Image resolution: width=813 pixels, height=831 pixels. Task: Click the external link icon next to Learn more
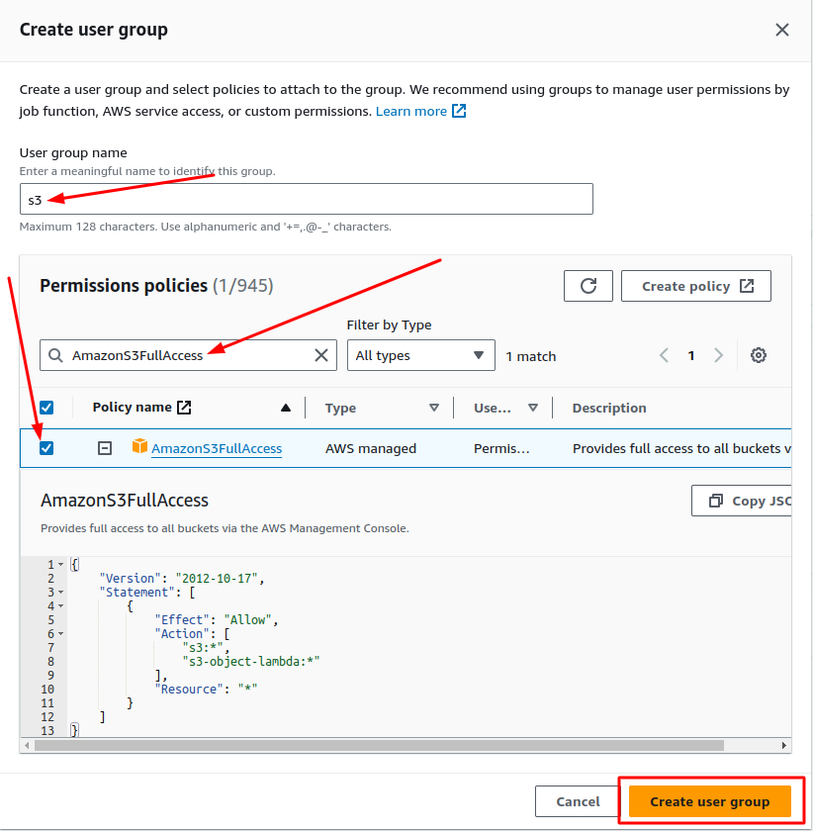[458, 111]
